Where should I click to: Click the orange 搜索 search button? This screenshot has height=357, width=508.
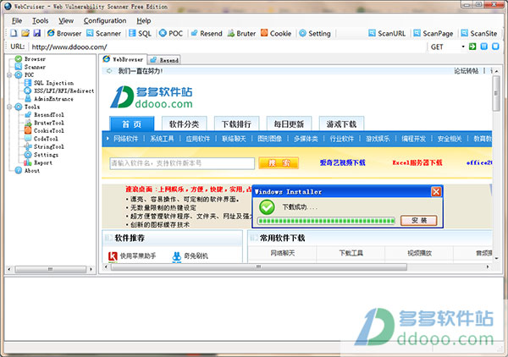(279, 162)
